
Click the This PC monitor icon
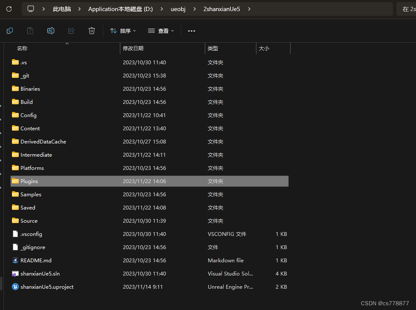tap(31, 9)
